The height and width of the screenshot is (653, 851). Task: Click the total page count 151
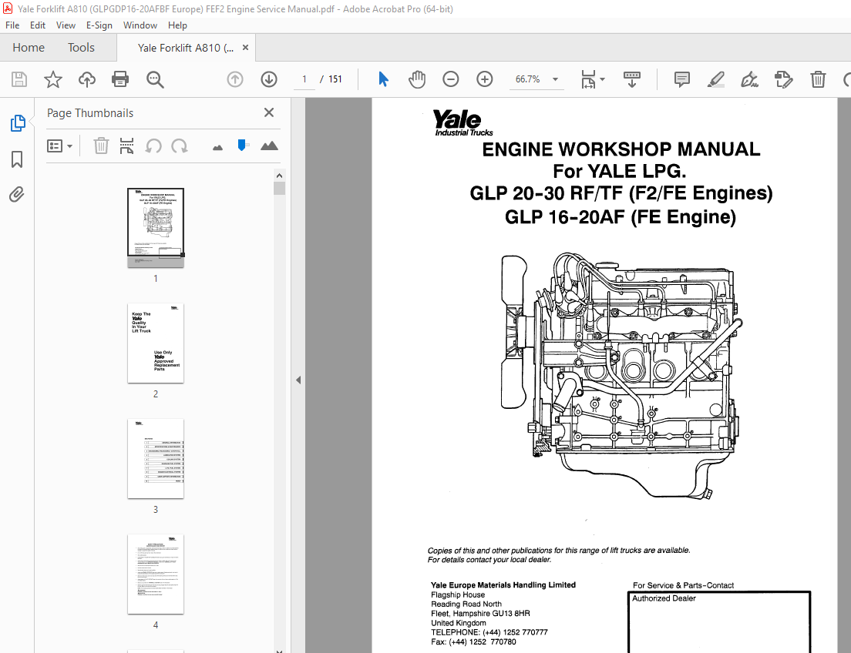335,79
